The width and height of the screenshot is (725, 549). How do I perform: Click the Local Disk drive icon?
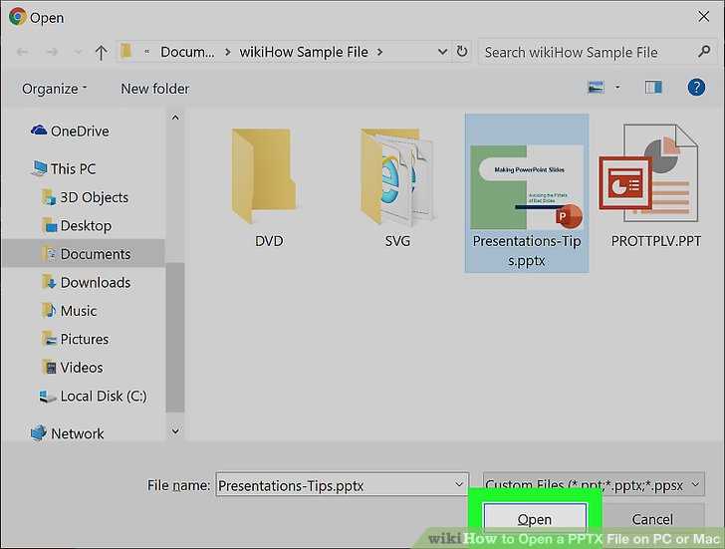click(47, 397)
